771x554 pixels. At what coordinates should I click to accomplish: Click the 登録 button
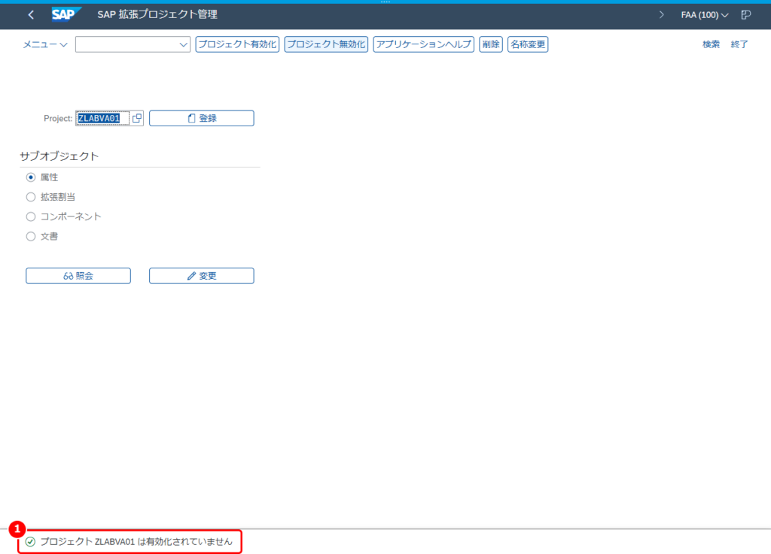click(x=202, y=118)
